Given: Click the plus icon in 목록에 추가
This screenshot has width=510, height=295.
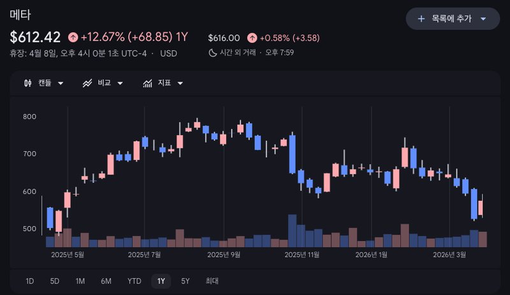Looking at the screenshot, I should pyautogui.click(x=421, y=19).
